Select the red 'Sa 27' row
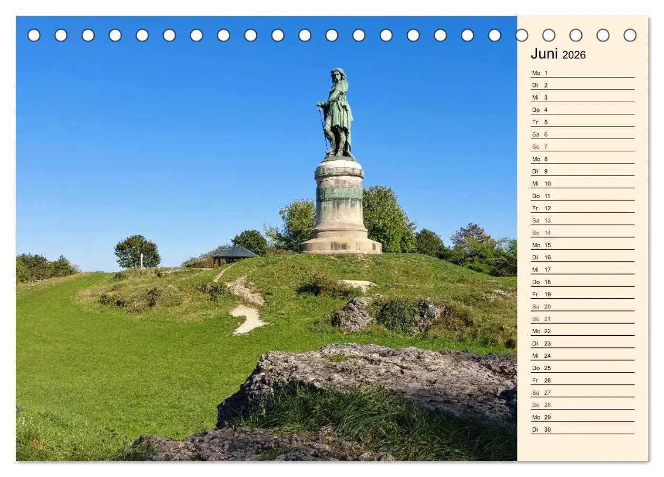Viewport: 664px width, 477px height. [582, 393]
